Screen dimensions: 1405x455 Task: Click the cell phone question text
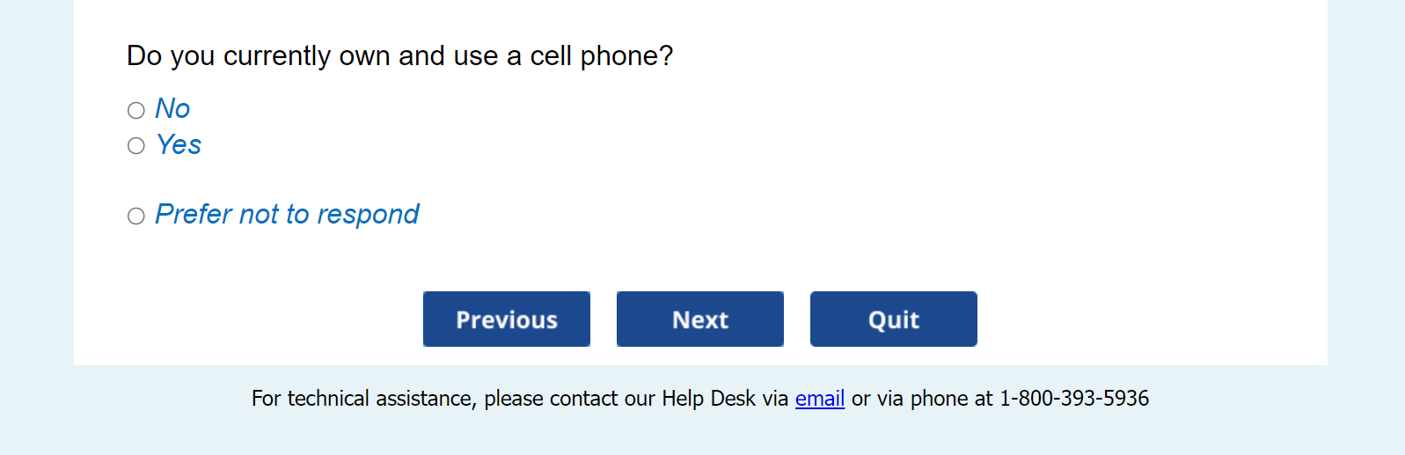pos(399,55)
